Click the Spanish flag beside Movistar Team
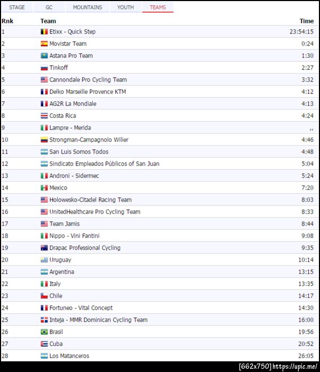The image size is (320, 372). pyautogui.click(x=44, y=44)
